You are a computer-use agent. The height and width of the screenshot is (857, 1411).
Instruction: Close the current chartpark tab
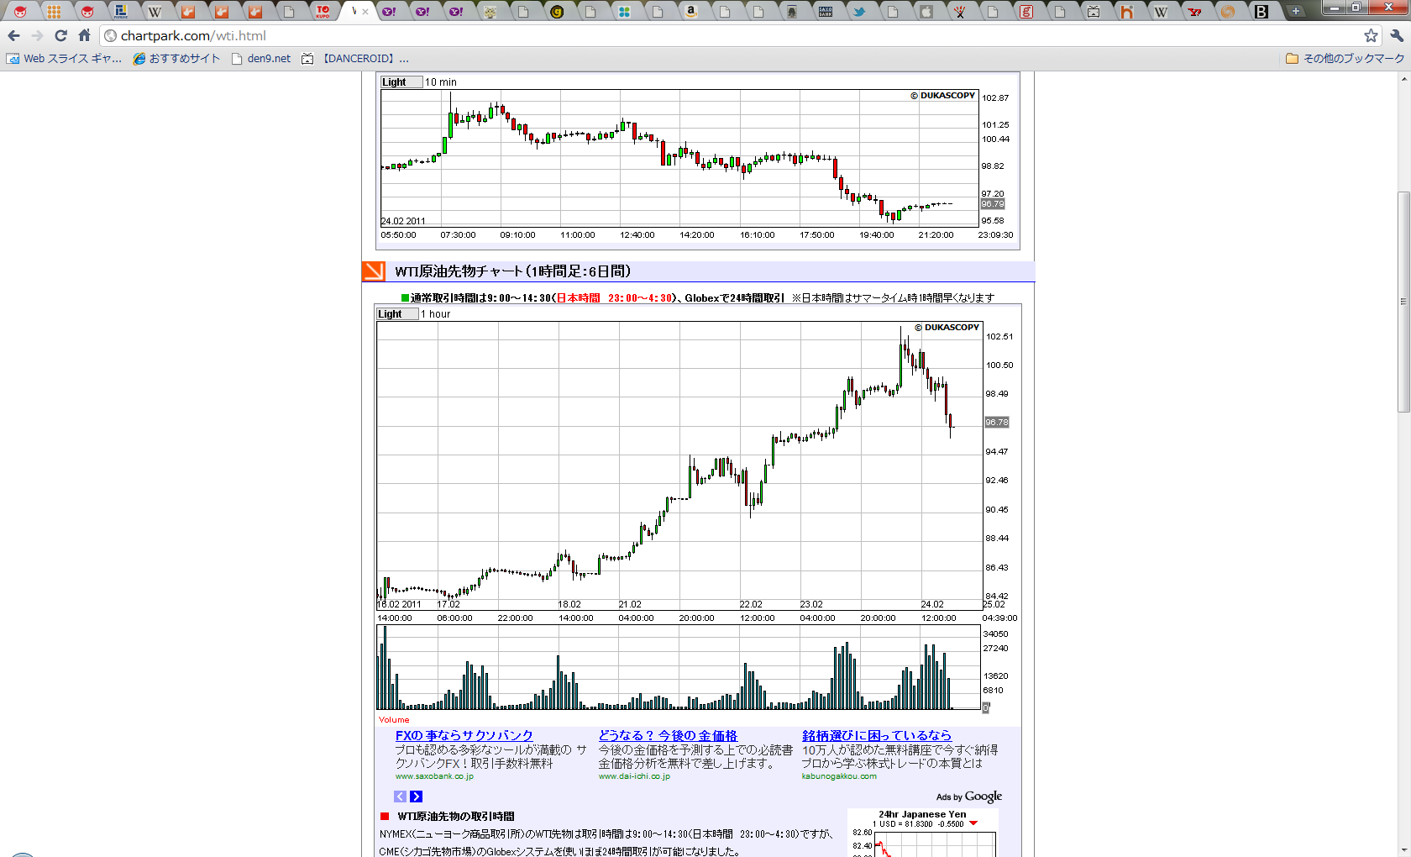click(x=365, y=12)
